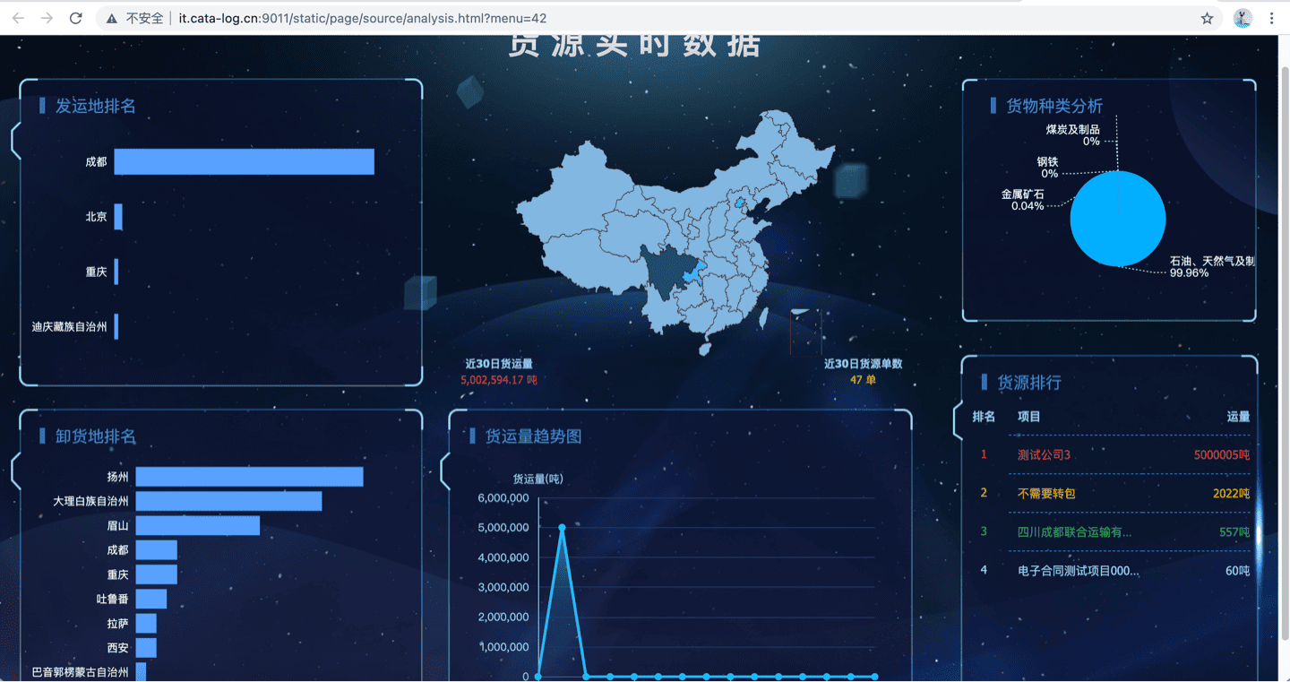Click the browser back arrow
Screen dimensions: 1290x682
pyautogui.click(x=18, y=18)
